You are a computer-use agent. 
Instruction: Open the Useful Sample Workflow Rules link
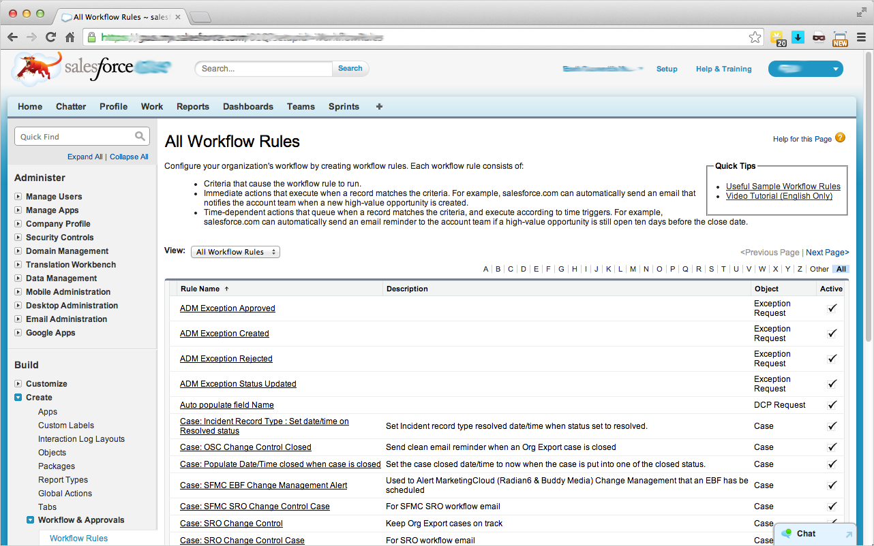[x=783, y=186]
